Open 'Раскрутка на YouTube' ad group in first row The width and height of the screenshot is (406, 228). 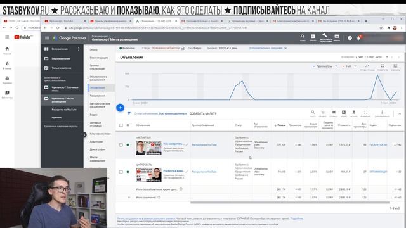point(204,145)
